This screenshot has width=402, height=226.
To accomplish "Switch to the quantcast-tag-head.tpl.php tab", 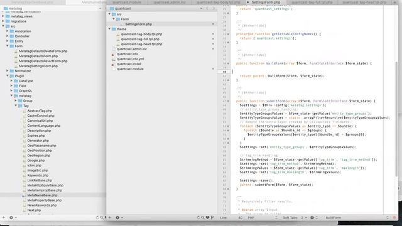I will point(364,2).
